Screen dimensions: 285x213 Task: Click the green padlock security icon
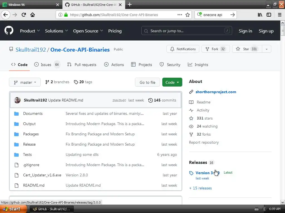pyautogui.click(x=66, y=15)
